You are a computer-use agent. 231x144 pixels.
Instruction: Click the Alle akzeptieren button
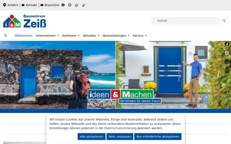point(92,137)
